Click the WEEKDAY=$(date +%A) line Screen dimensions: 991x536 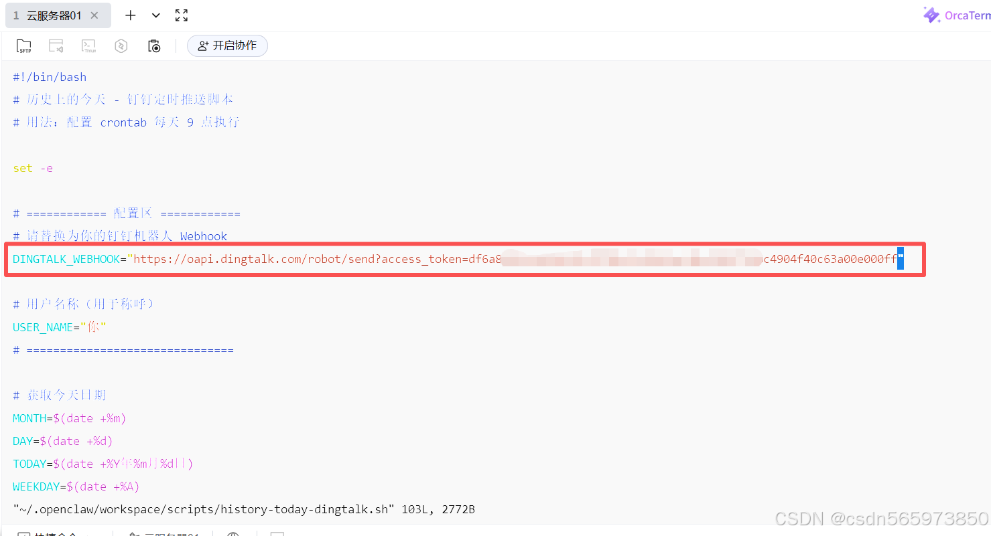(76, 486)
